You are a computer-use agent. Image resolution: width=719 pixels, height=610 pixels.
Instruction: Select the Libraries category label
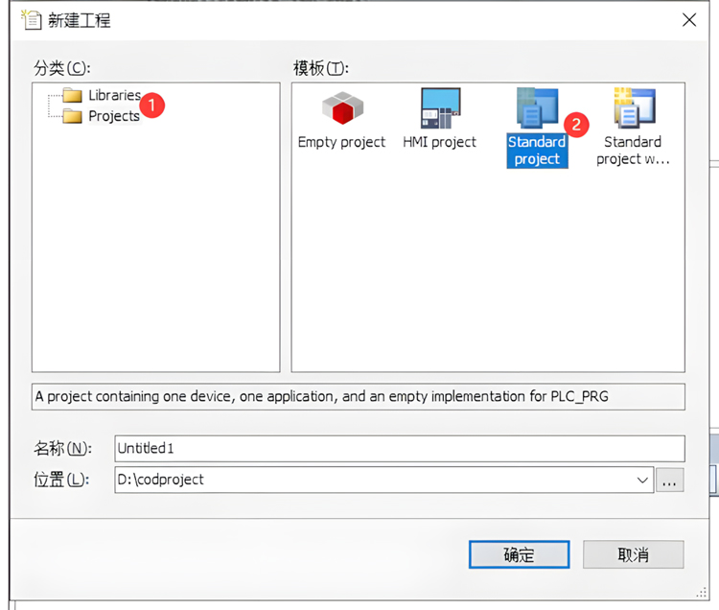(x=114, y=95)
